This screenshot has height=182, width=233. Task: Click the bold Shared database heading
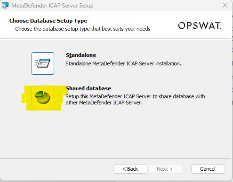(88, 88)
